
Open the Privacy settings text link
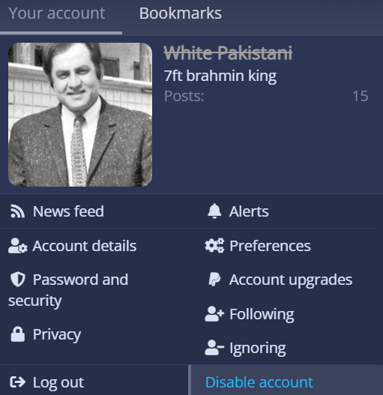coord(57,335)
